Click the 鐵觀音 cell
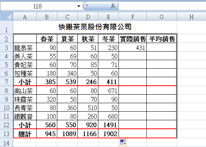The height and width of the screenshot is (147, 206). (x=25, y=116)
